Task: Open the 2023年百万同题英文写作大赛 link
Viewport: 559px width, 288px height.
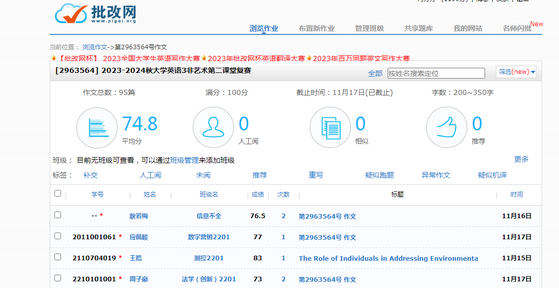Action: coord(361,58)
